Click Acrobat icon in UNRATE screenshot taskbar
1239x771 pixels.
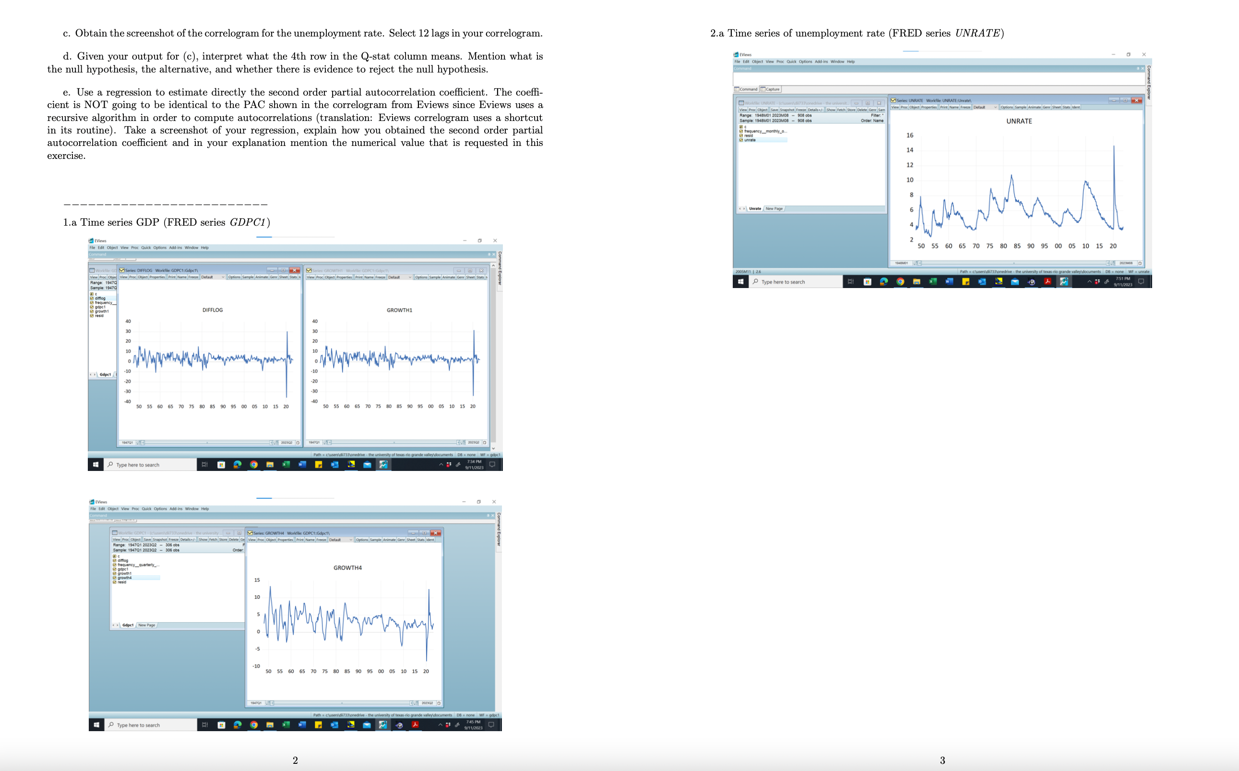pyautogui.click(x=1048, y=281)
